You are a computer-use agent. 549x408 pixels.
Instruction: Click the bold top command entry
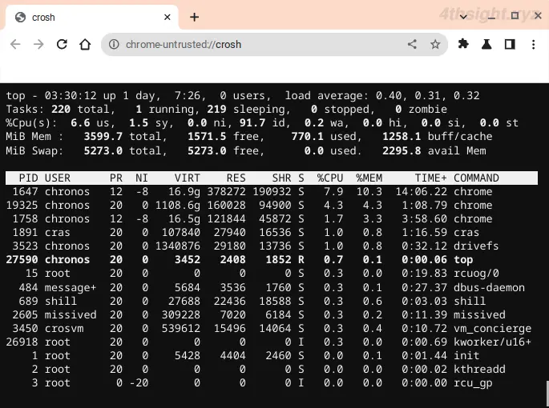(x=463, y=260)
